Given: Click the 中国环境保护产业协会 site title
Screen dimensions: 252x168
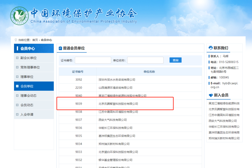Looking at the screenshot, I should 84,13.
